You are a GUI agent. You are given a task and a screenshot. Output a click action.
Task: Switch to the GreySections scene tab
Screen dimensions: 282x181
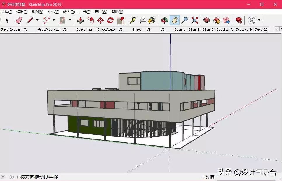pyautogui.click(x=48, y=29)
